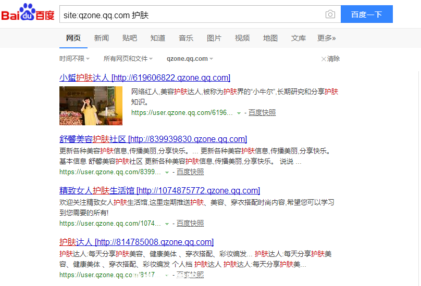Open the 视频 tab
This screenshot has height=286, width=421.
242,38
